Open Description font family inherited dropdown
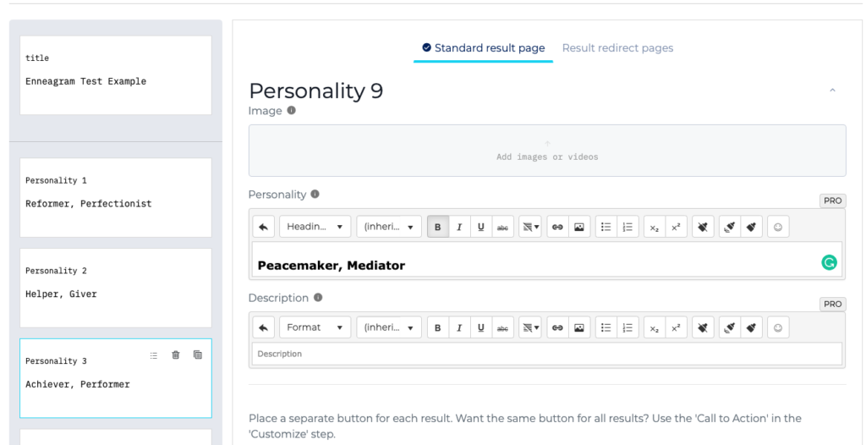 (x=389, y=327)
